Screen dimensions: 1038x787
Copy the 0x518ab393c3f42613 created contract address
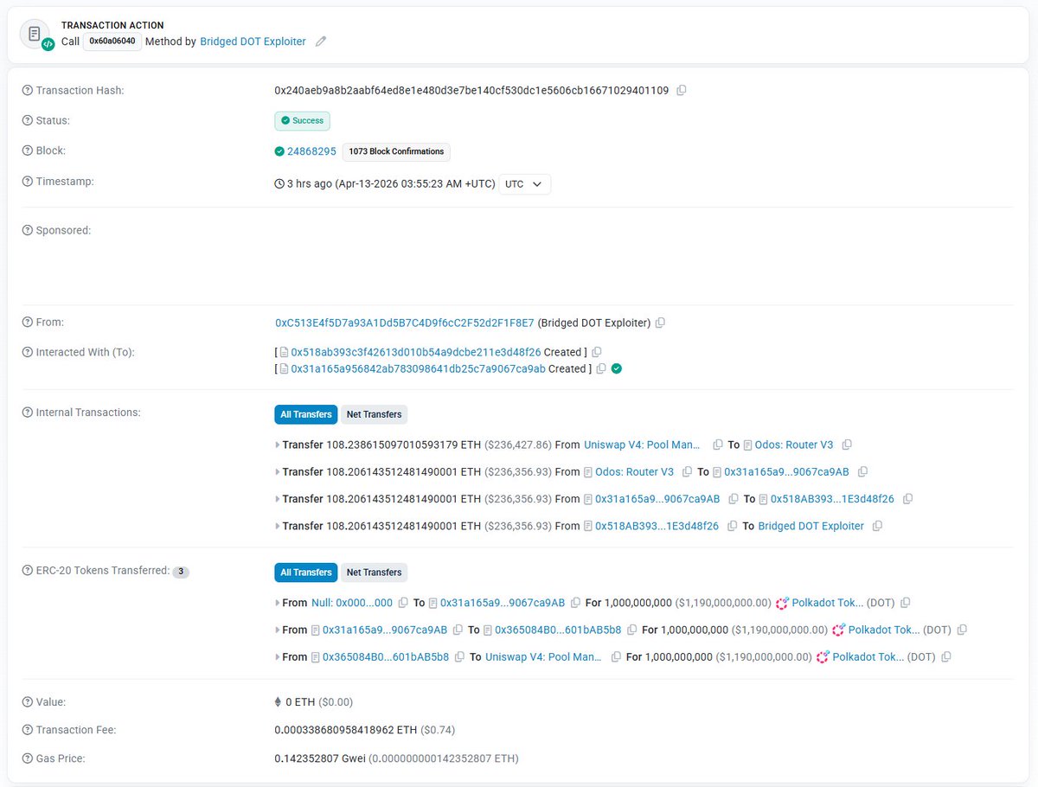(597, 352)
